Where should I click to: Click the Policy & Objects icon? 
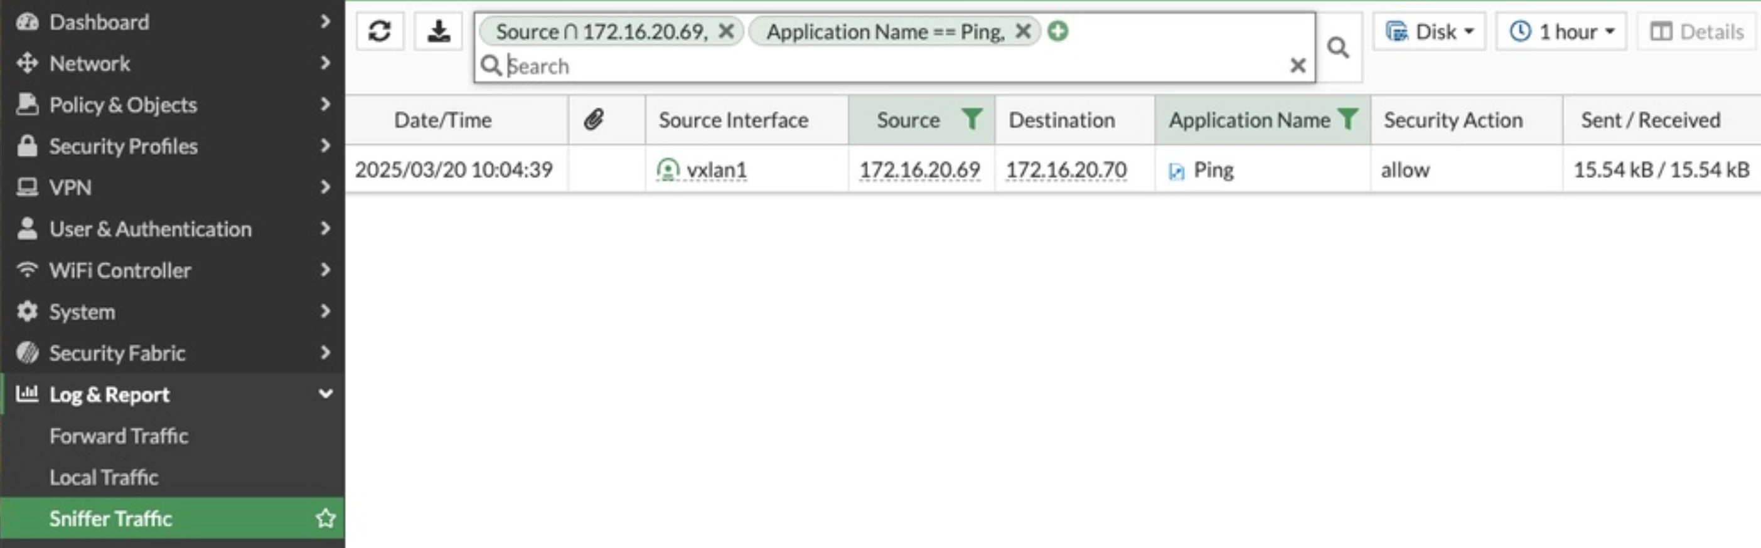[28, 104]
